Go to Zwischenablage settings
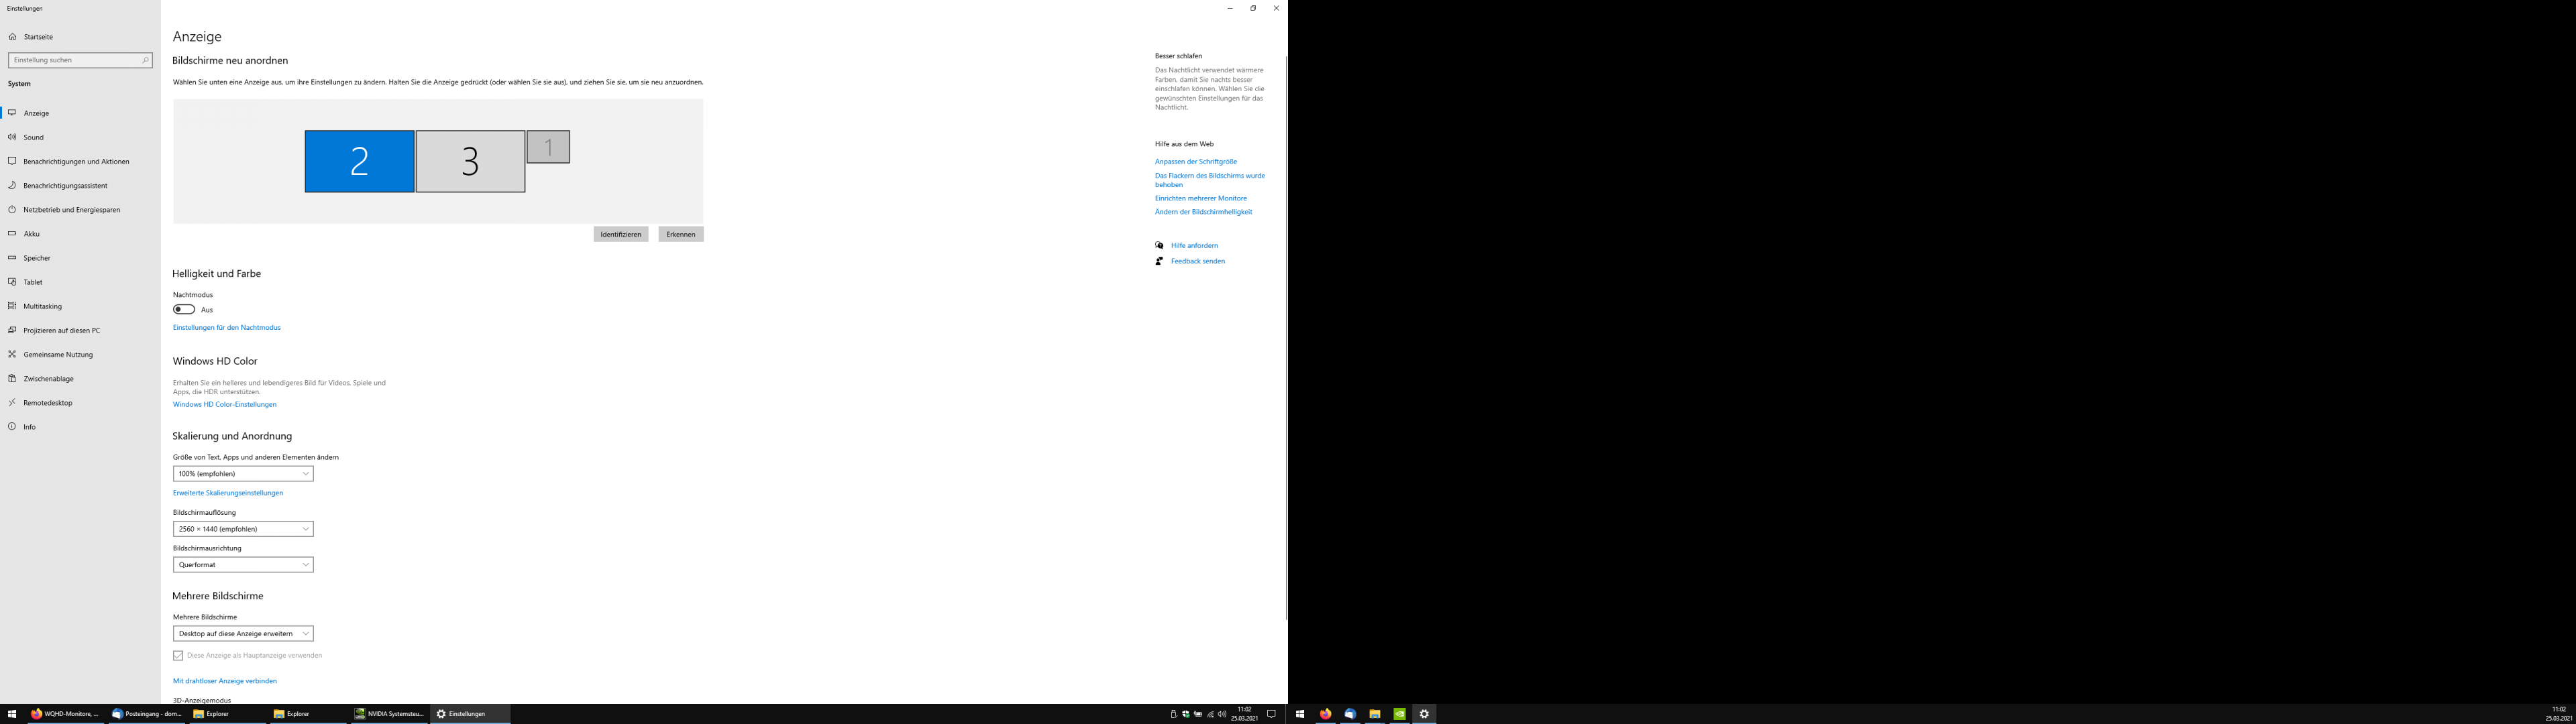The image size is (2576, 724). [x=48, y=379]
